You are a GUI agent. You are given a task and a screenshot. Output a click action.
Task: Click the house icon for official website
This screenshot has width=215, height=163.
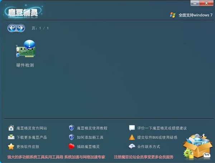click(x=11, y=128)
